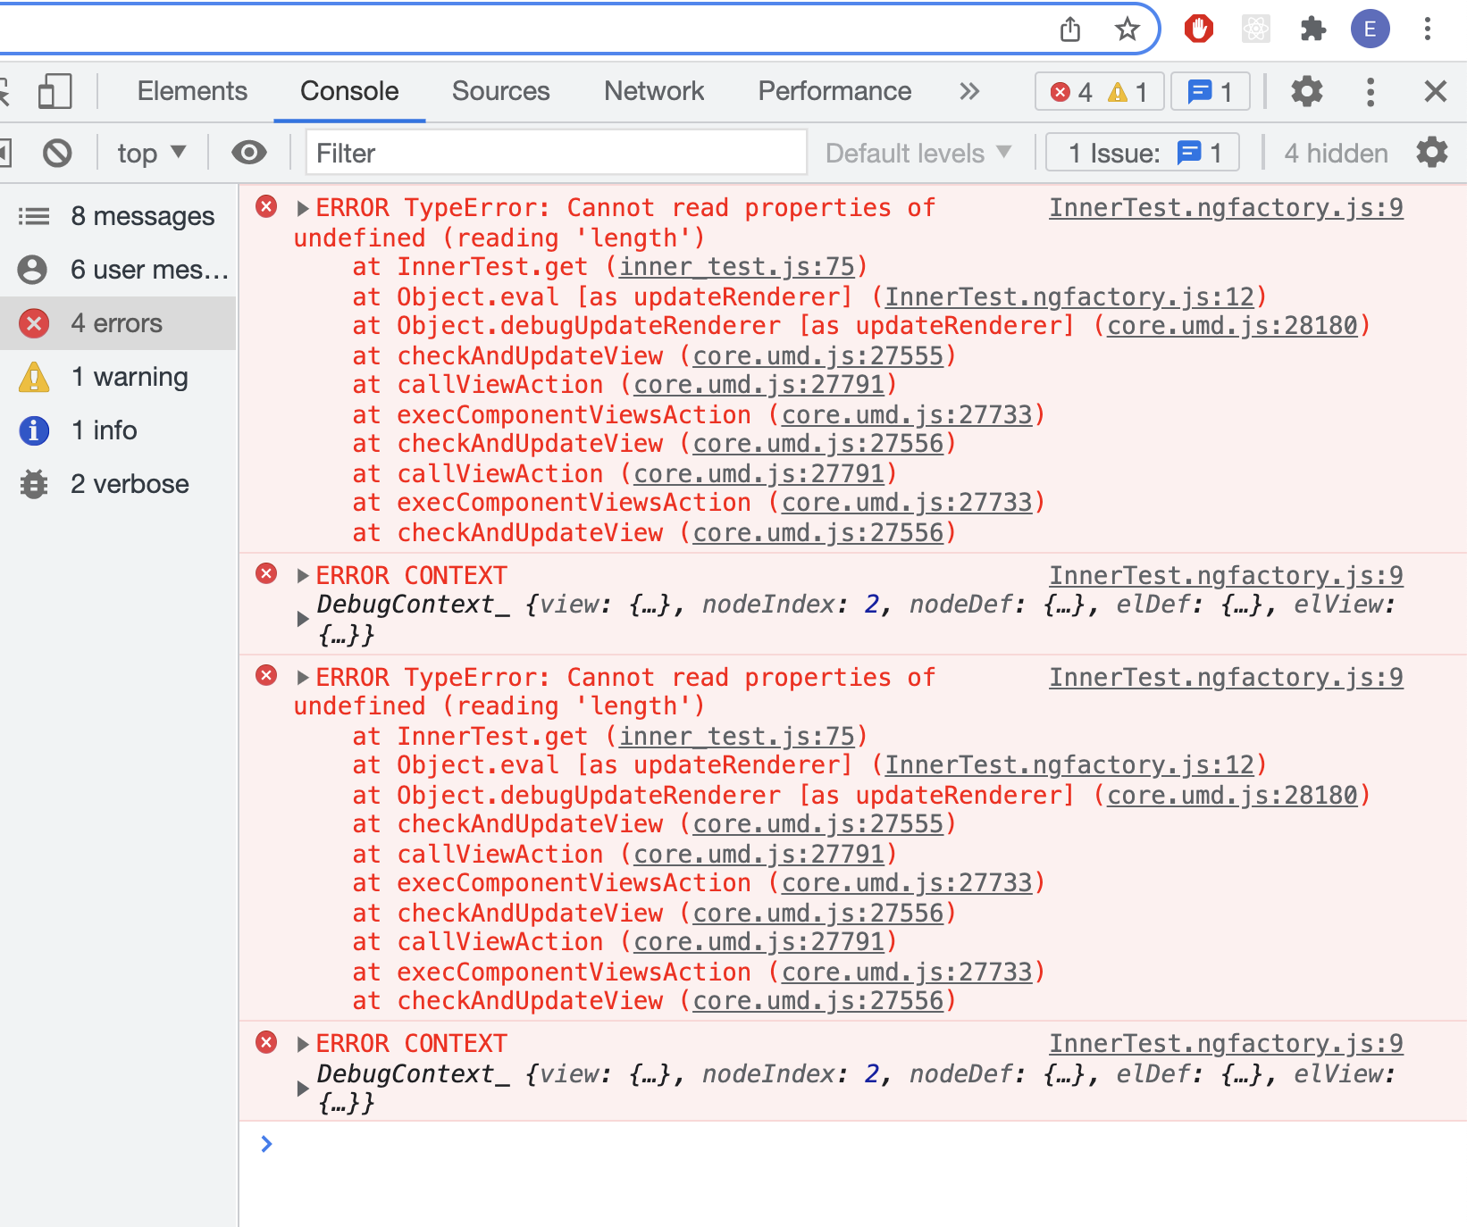The height and width of the screenshot is (1227, 1467).
Task: Select the errors filter in sidebar
Action: 115,322
